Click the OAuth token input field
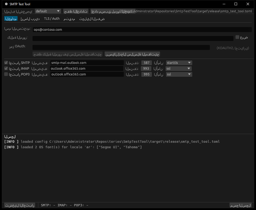 tap(121, 47)
